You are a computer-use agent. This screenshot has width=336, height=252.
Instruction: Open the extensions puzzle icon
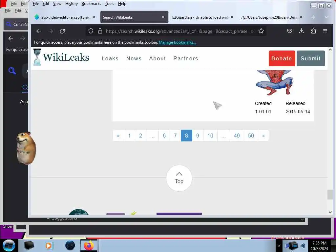click(313, 31)
